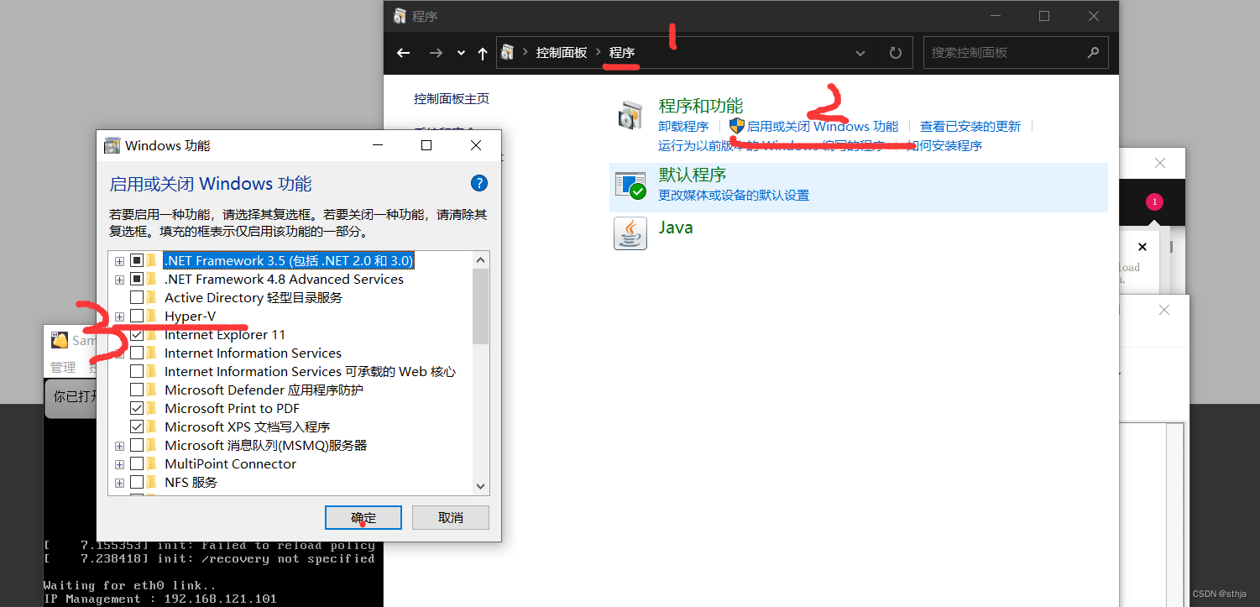Image resolution: width=1260 pixels, height=607 pixels.
Task: Click the up-one-level arrow in Control Panel
Action: tap(482, 53)
